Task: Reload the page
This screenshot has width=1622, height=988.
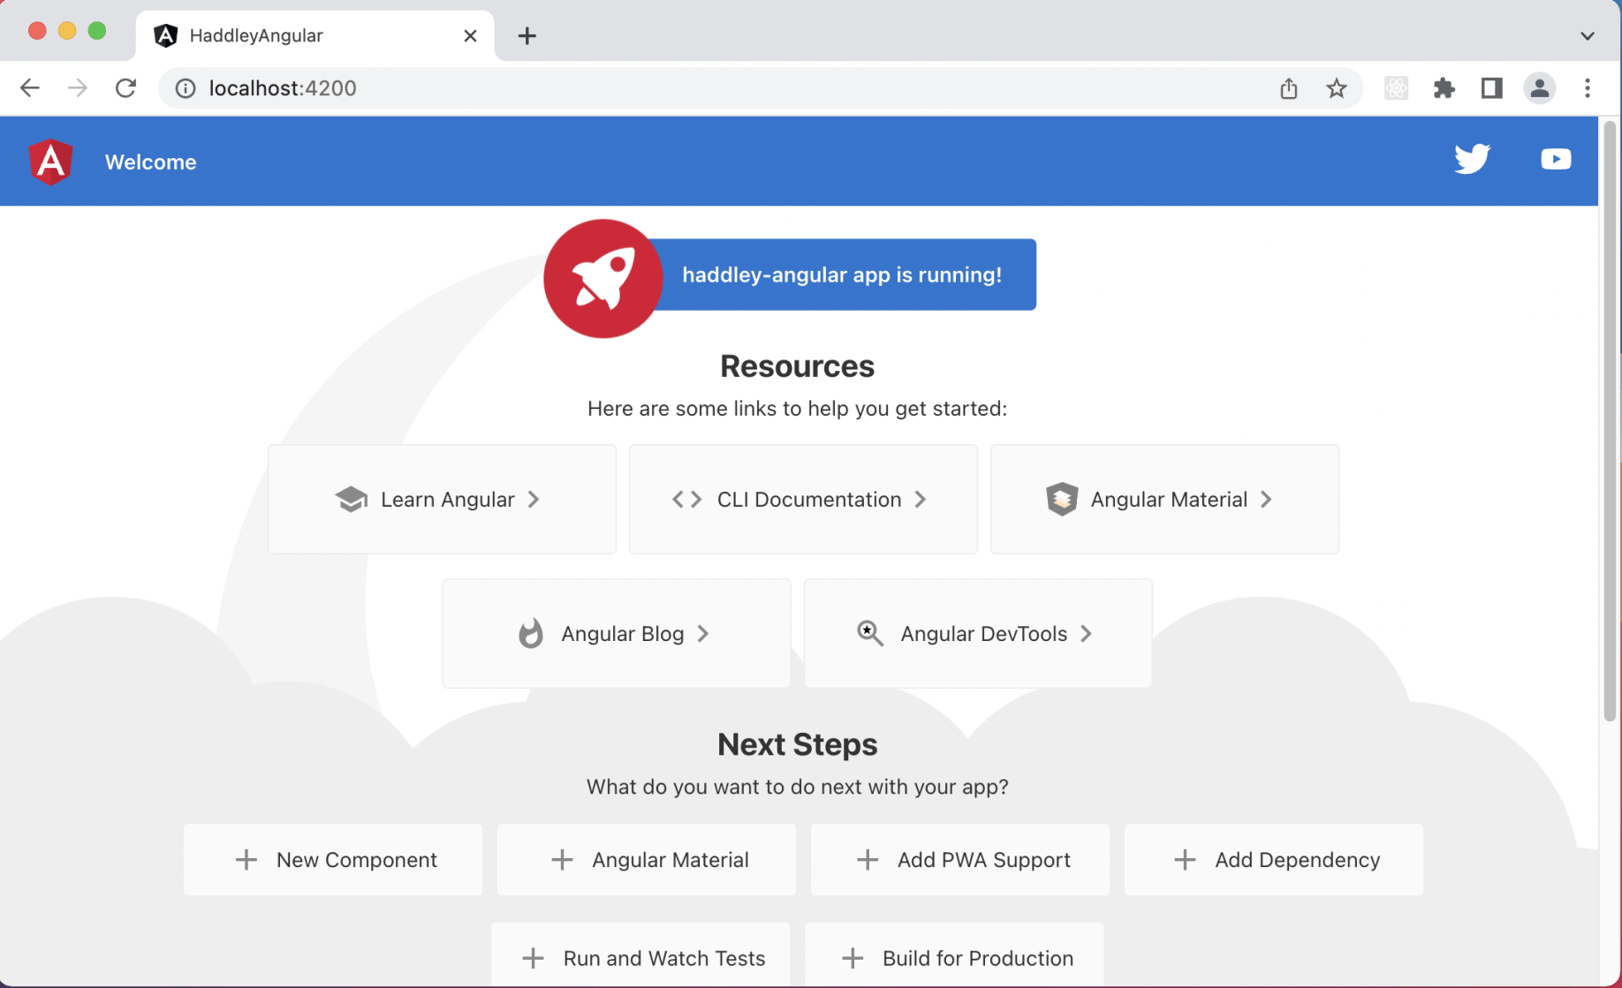Action: click(x=125, y=88)
